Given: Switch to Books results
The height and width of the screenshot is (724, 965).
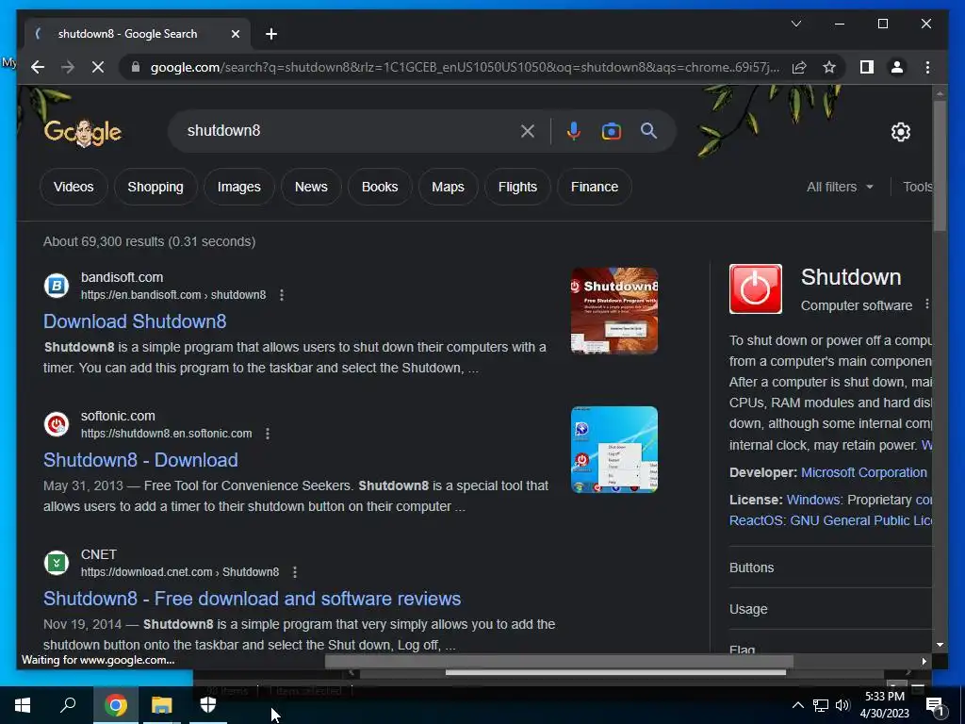Looking at the screenshot, I should click(x=380, y=187).
